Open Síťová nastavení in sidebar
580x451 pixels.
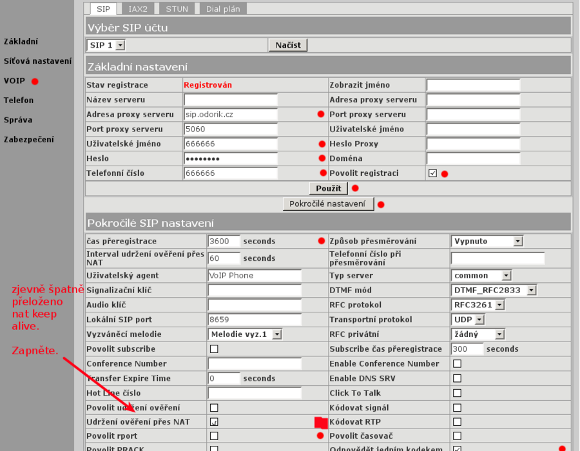(37, 61)
